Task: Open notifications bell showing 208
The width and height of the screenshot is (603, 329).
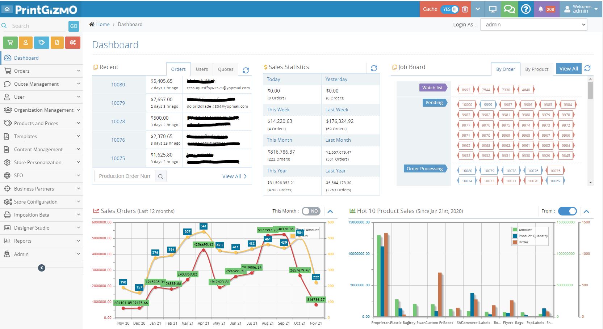Action: pyautogui.click(x=546, y=9)
